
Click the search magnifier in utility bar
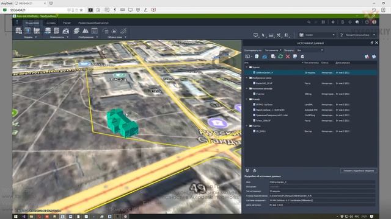click(309, 22)
